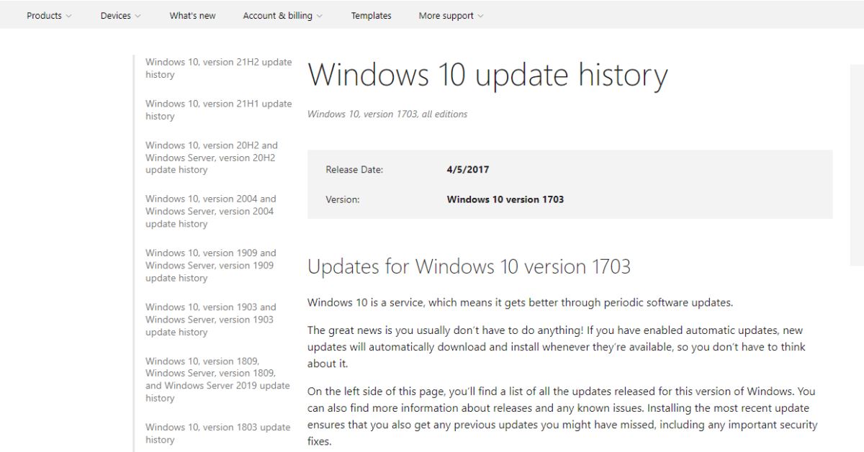Viewport: 864px width, 452px height.
Task: Open Windows 10 version 21H1 update history
Action: click(218, 110)
